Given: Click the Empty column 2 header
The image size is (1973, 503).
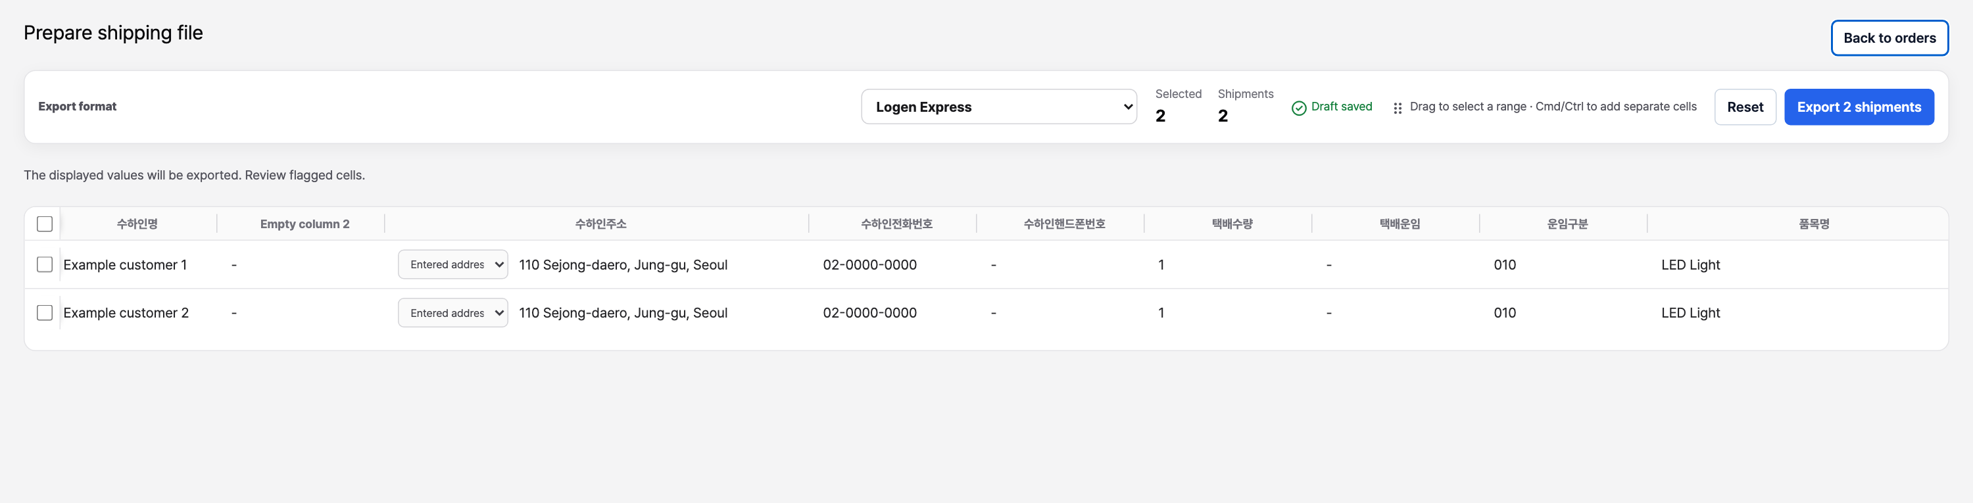Looking at the screenshot, I should tap(305, 224).
